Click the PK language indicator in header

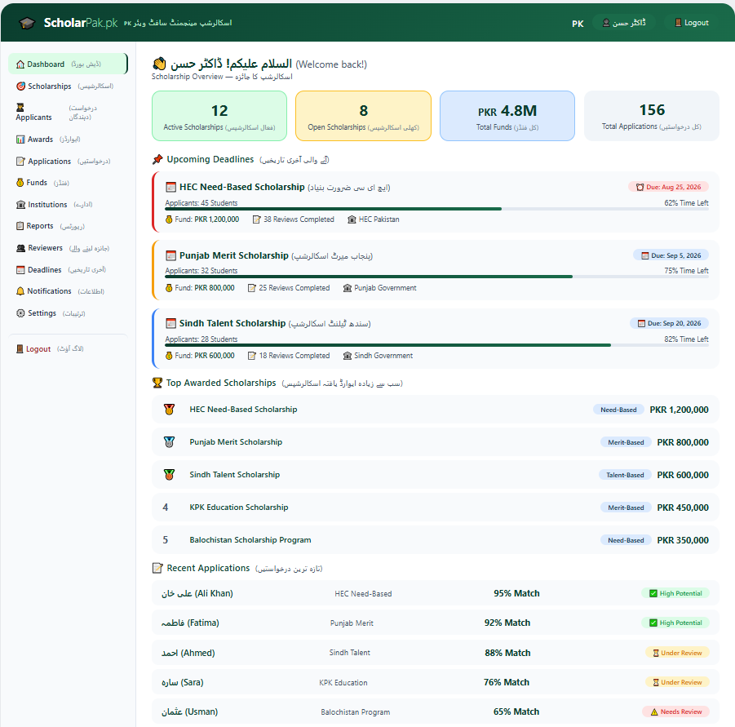point(578,24)
